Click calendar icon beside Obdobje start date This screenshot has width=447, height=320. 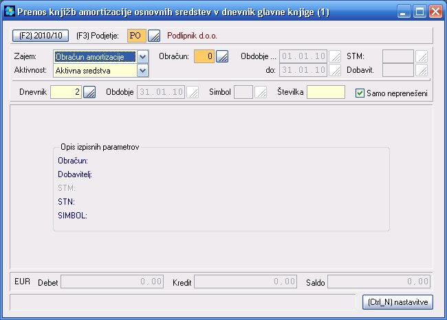335,57
